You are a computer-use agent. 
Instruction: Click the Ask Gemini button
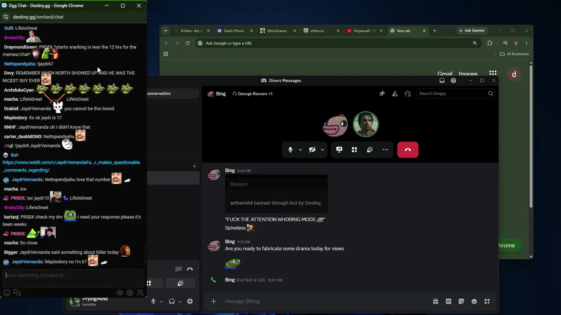pos(472,31)
